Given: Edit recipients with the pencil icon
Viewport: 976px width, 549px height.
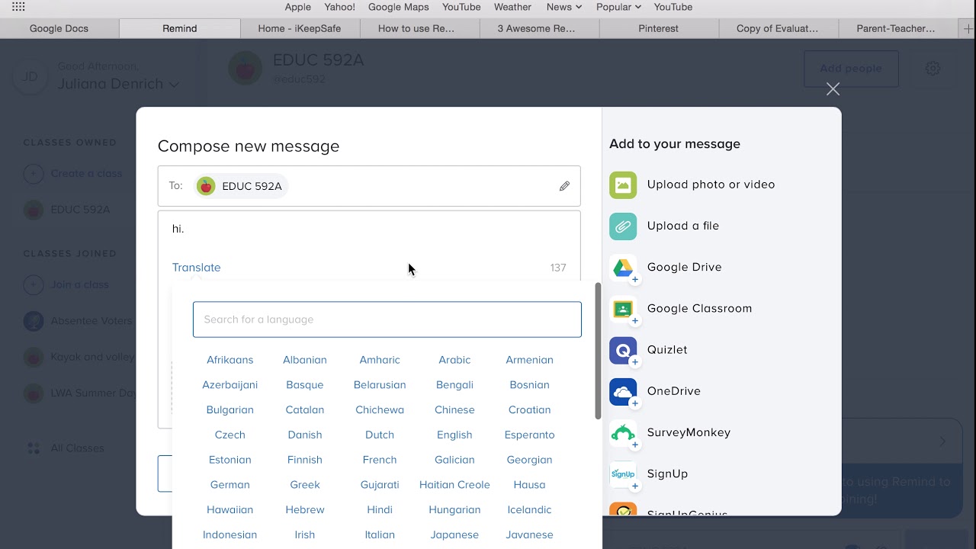Looking at the screenshot, I should click(x=564, y=186).
